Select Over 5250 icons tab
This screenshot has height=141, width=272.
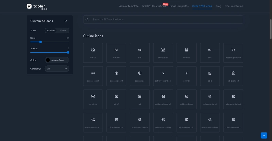click(x=202, y=6)
